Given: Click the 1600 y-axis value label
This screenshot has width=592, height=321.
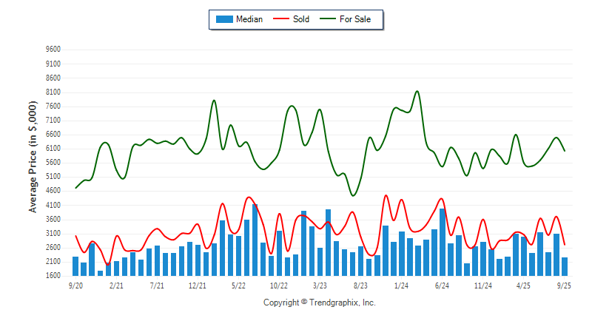Looking at the screenshot, I should pos(53,276).
